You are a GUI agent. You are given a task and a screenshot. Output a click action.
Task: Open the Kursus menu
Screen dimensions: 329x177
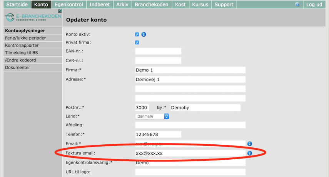(x=200, y=5)
